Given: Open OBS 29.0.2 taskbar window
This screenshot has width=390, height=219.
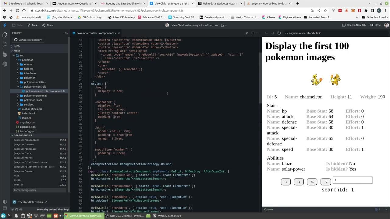Looking at the screenshot, I should pyautogui.click(x=124, y=216).
